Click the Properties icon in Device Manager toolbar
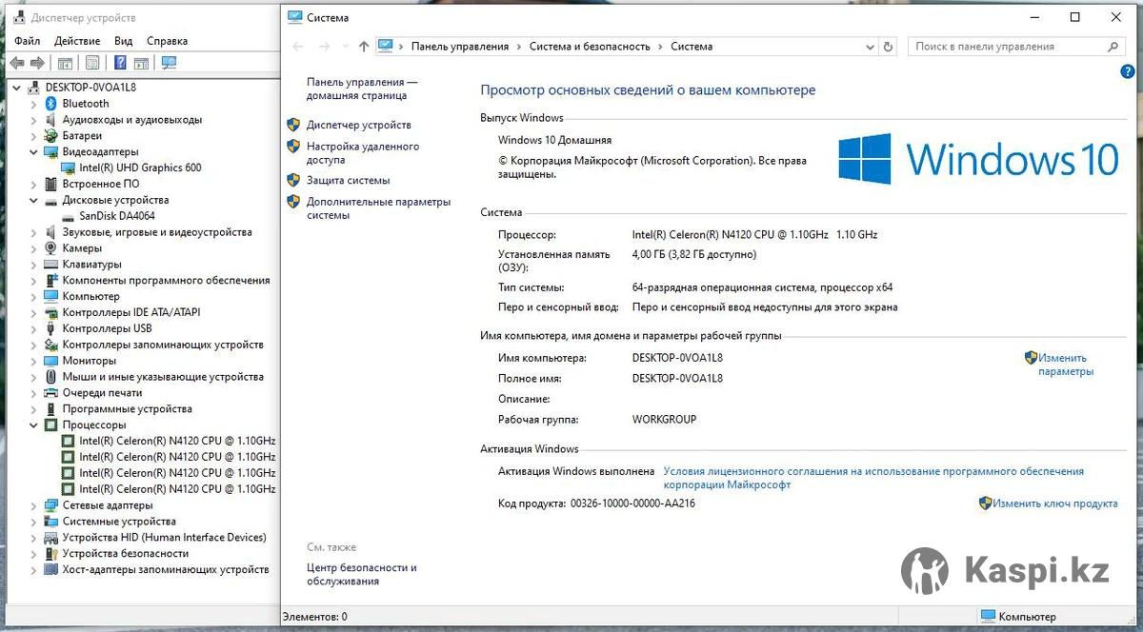 click(91, 63)
